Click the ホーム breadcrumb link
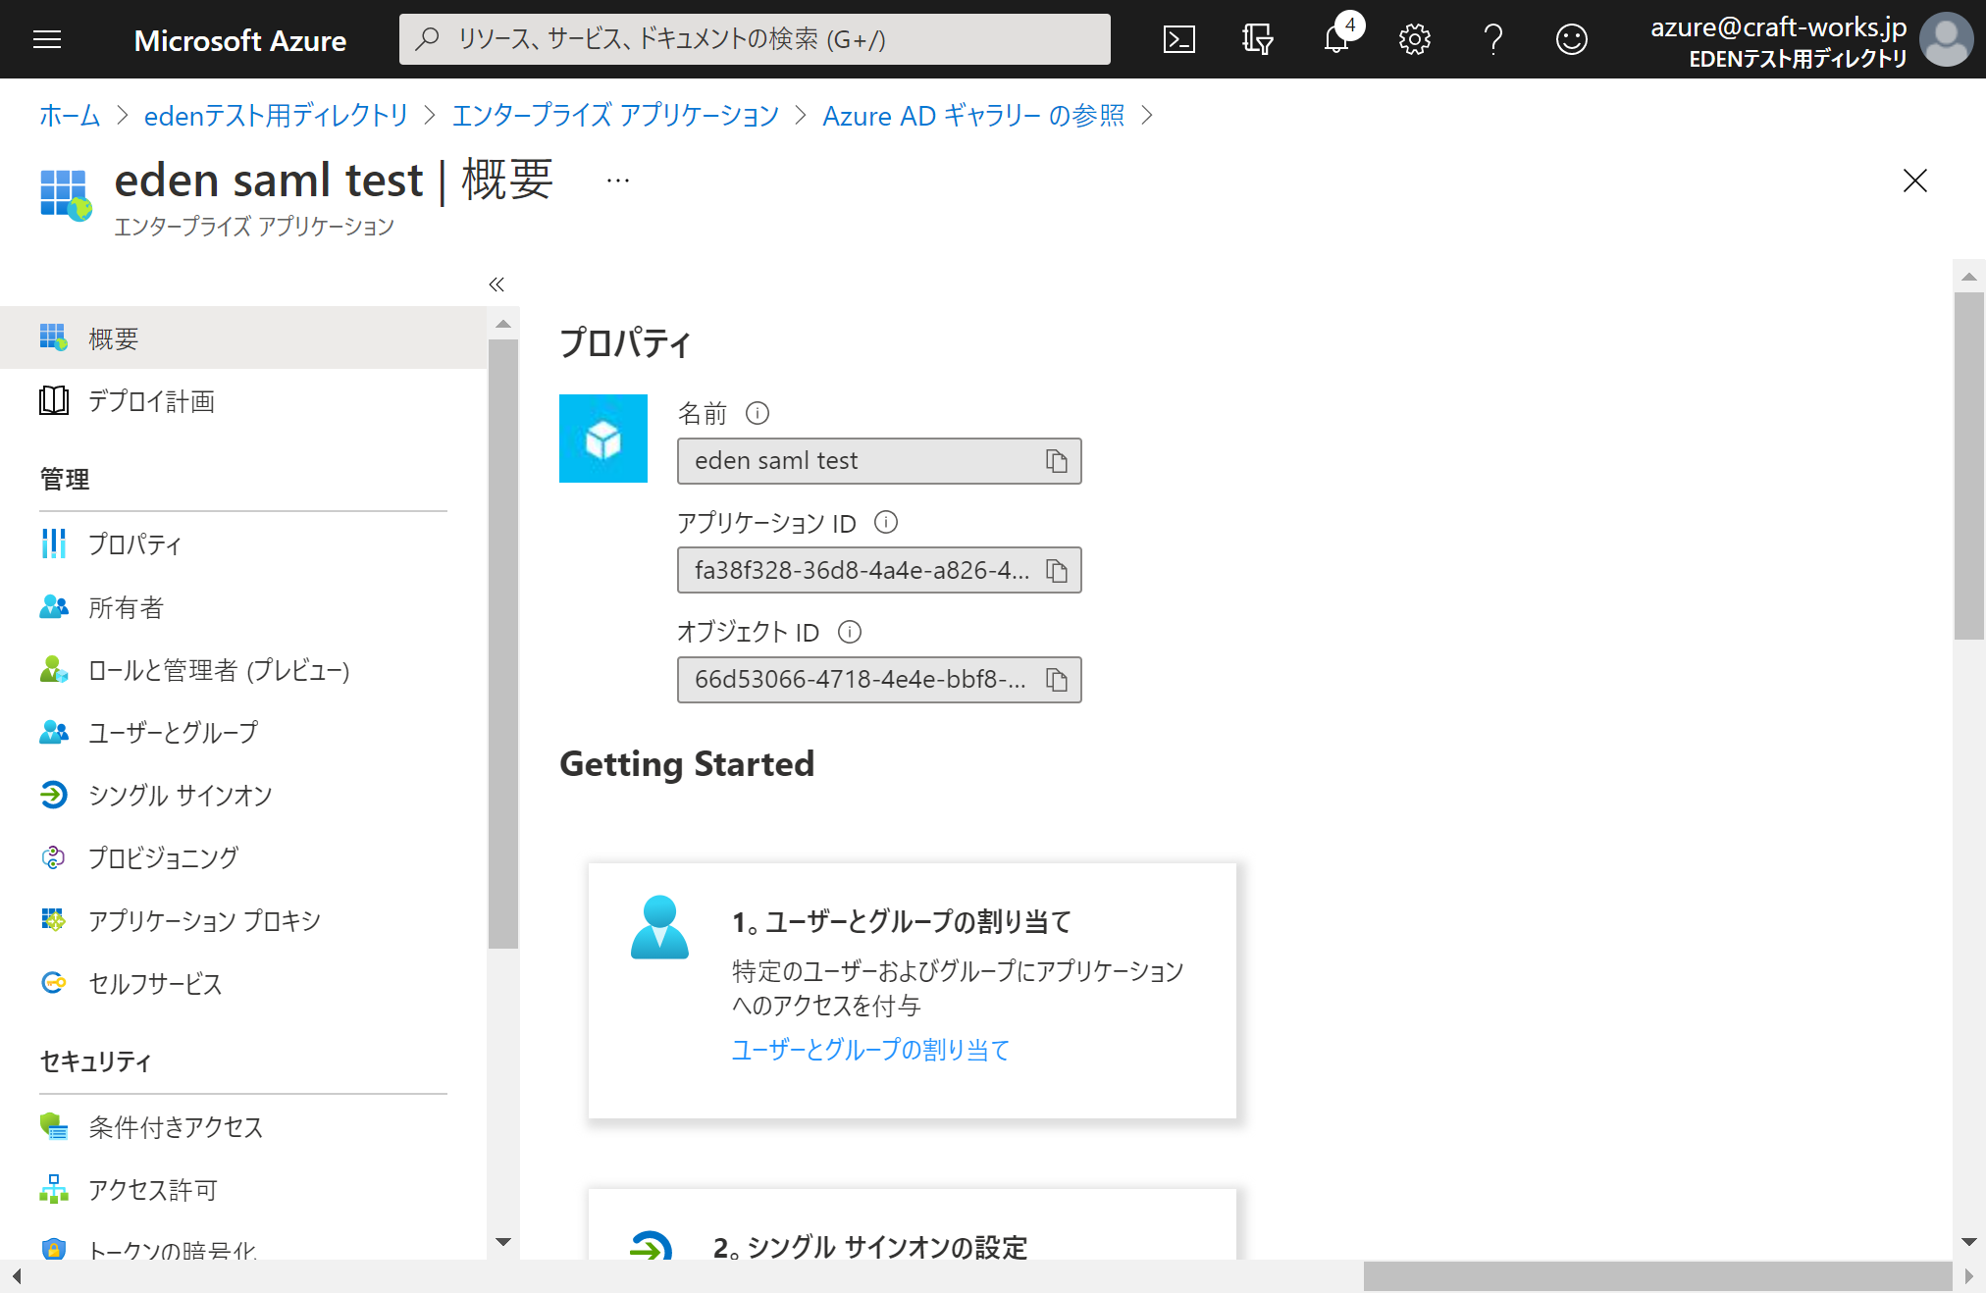This screenshot has width=1986, height=1293. coord(70,116)
